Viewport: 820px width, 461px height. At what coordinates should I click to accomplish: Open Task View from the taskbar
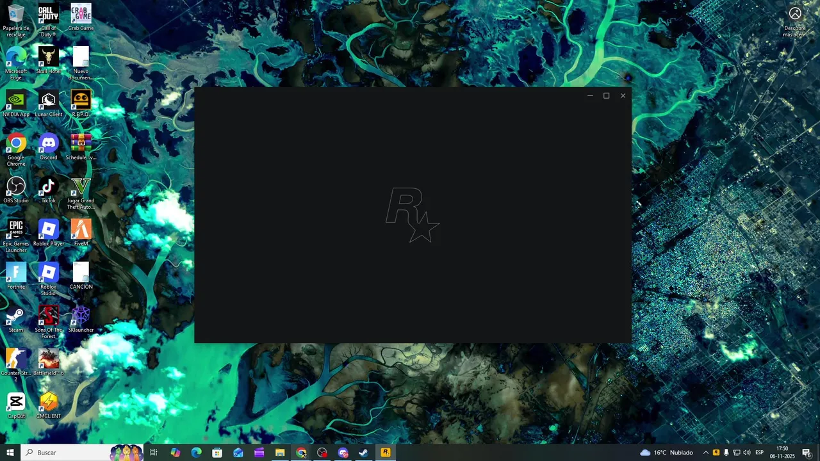pyautogui.click(x=154, y=453)
